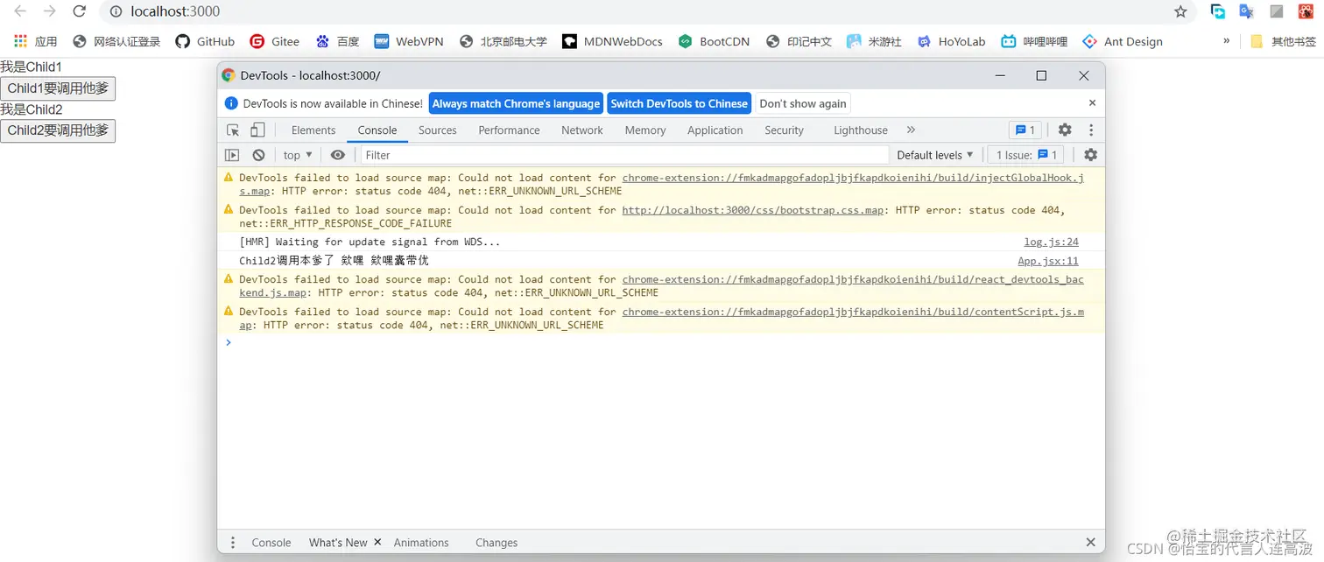Open the 网络认证登录 bookmark
1324x562 pixels.
point(116,41)
